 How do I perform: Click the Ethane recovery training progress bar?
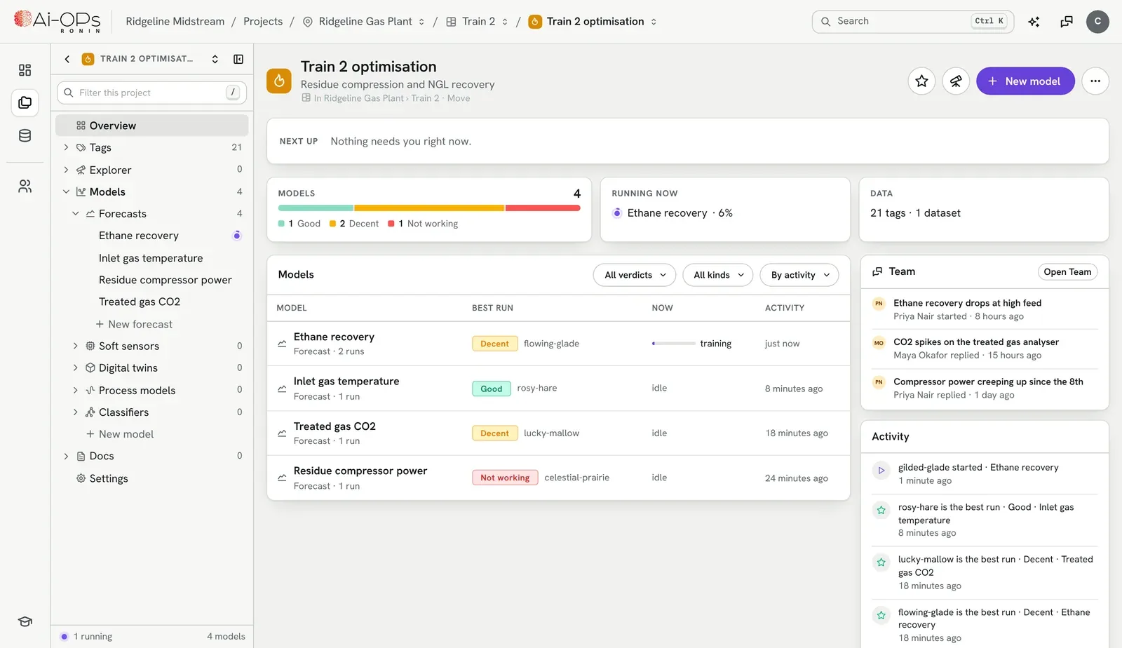[x=673, y=344]
